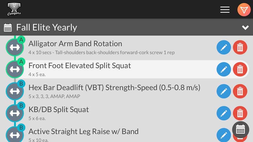Click the Cougars team logo
This screenshot has width=253, height=142.
coord(14,9)
